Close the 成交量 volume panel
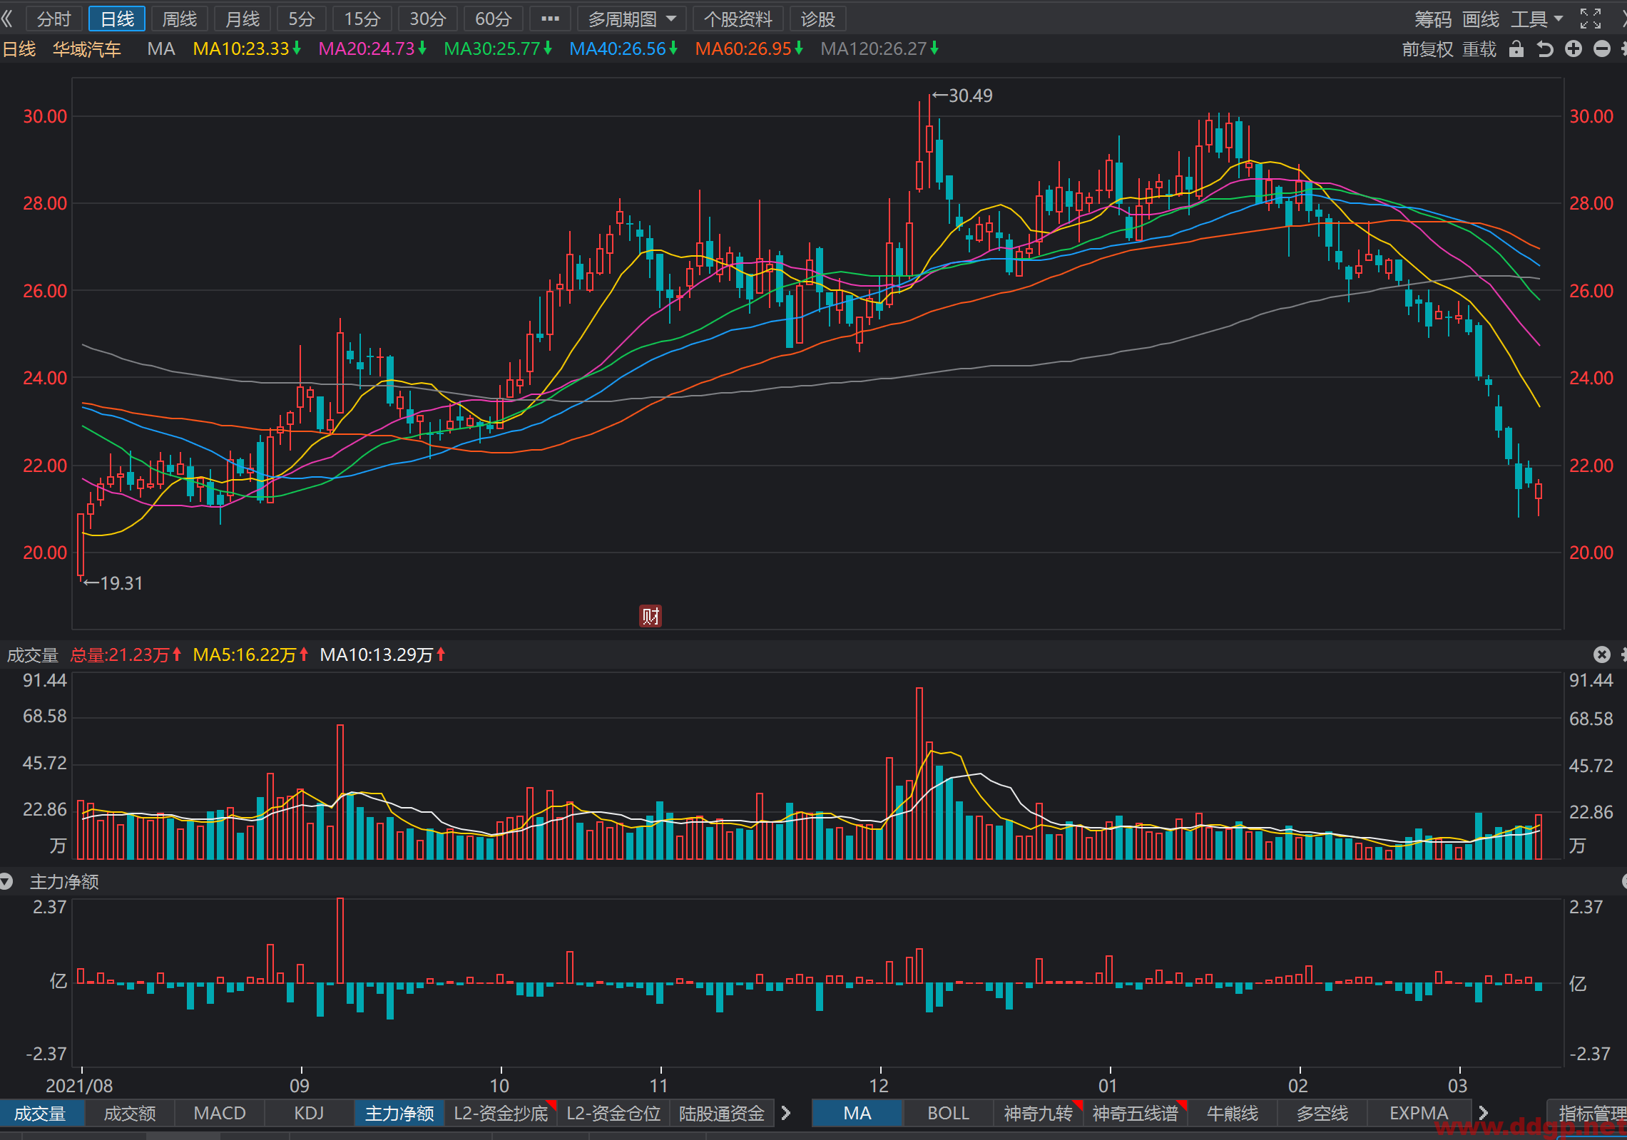This screenshot has width=1627, height=1140. (x=1602, y=654)
